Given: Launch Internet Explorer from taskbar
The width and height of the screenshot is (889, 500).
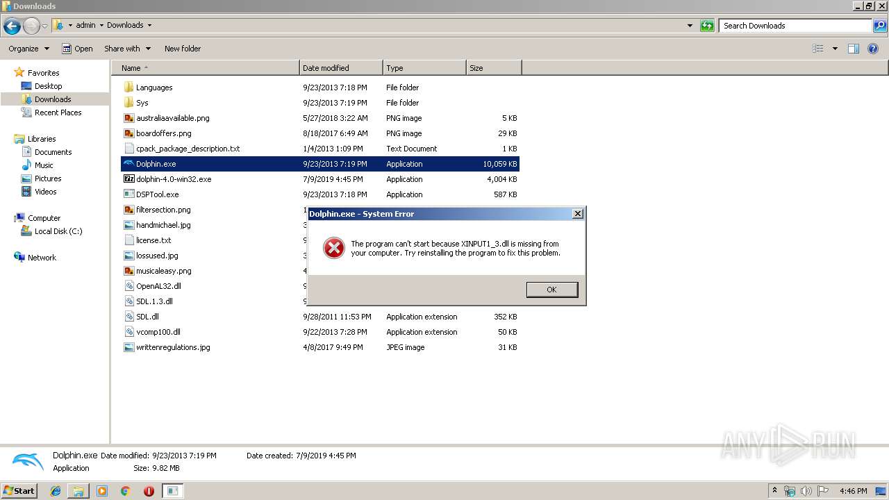Looking at the screenshot, I should 56,491.
